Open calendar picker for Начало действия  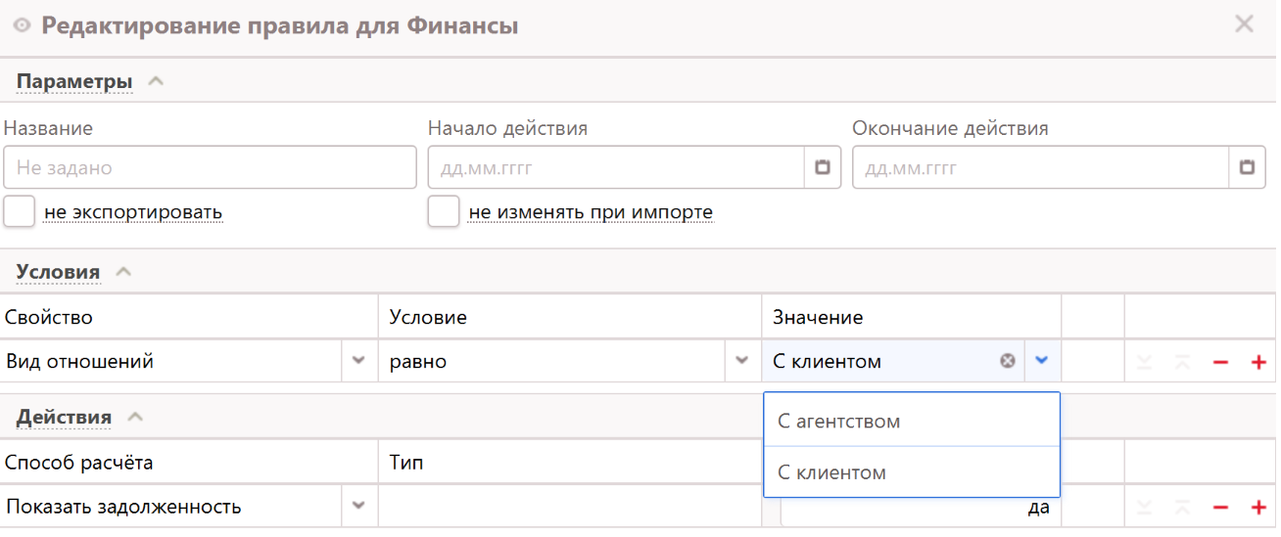(x=823, y=167)
